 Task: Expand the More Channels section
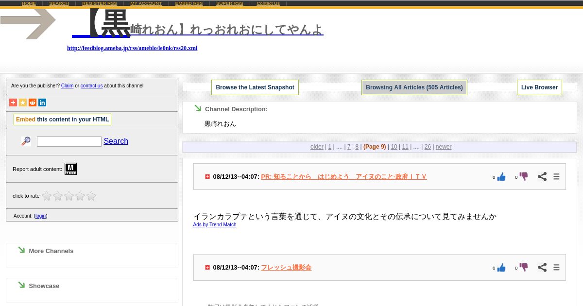click(x=51, y=251)
